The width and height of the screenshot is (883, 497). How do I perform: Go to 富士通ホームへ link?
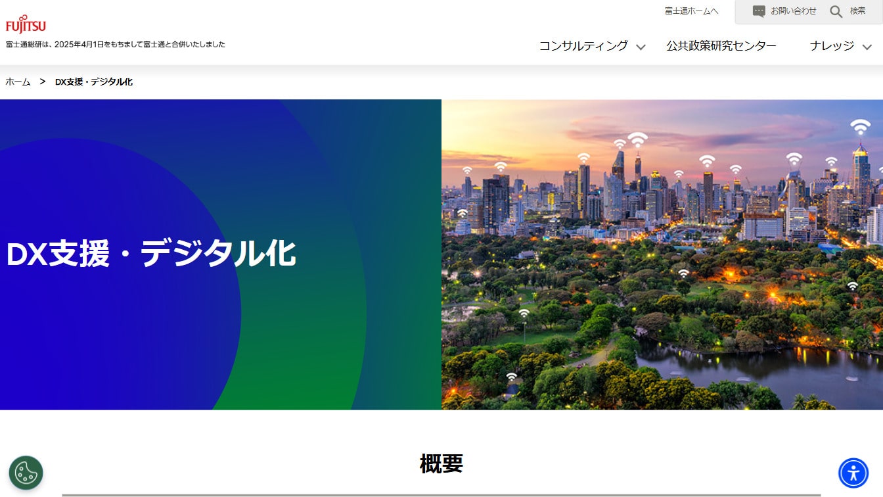691,11
